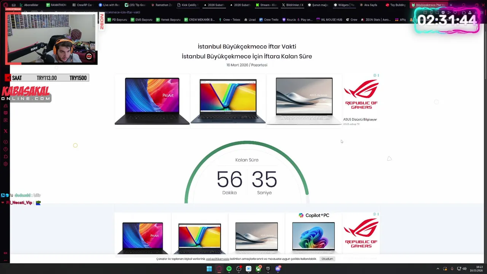Open Opera GX from taskbar
The height and width of the screenshot is (274, 487).
click(x=219, y=269)
